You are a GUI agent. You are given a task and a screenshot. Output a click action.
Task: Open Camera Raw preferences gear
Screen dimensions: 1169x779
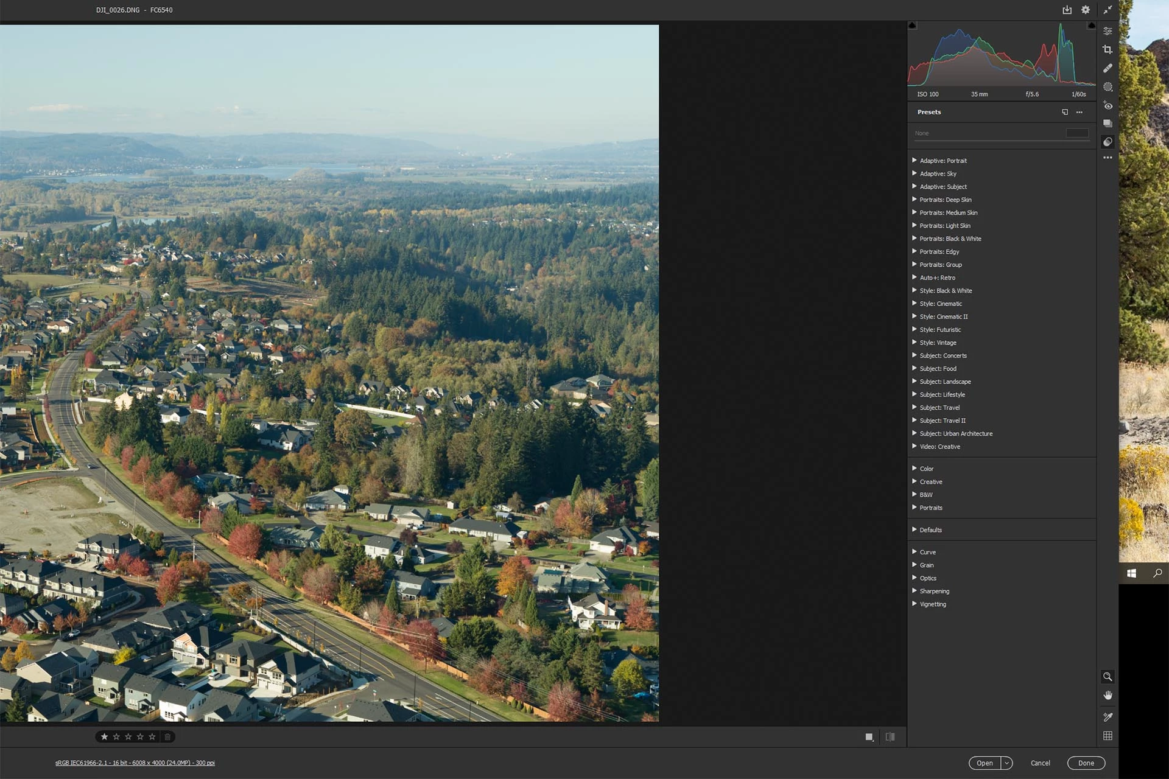pos(1086,10)
